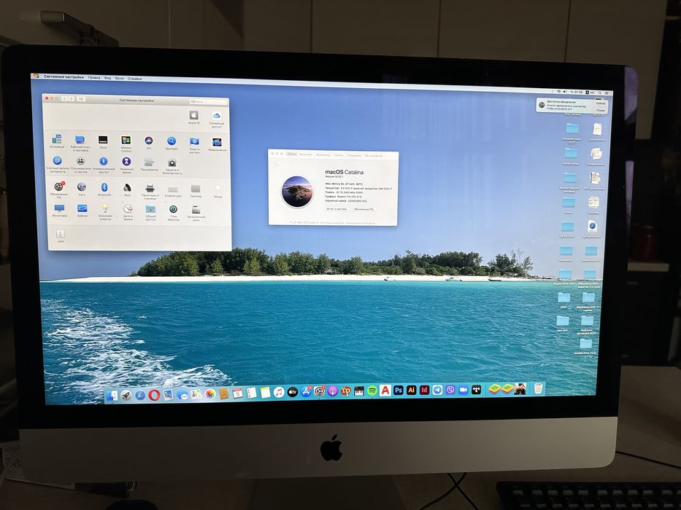Open Desktop & Screen Saver pane
The image size is (681, 510).
click(x=80, y=142)
